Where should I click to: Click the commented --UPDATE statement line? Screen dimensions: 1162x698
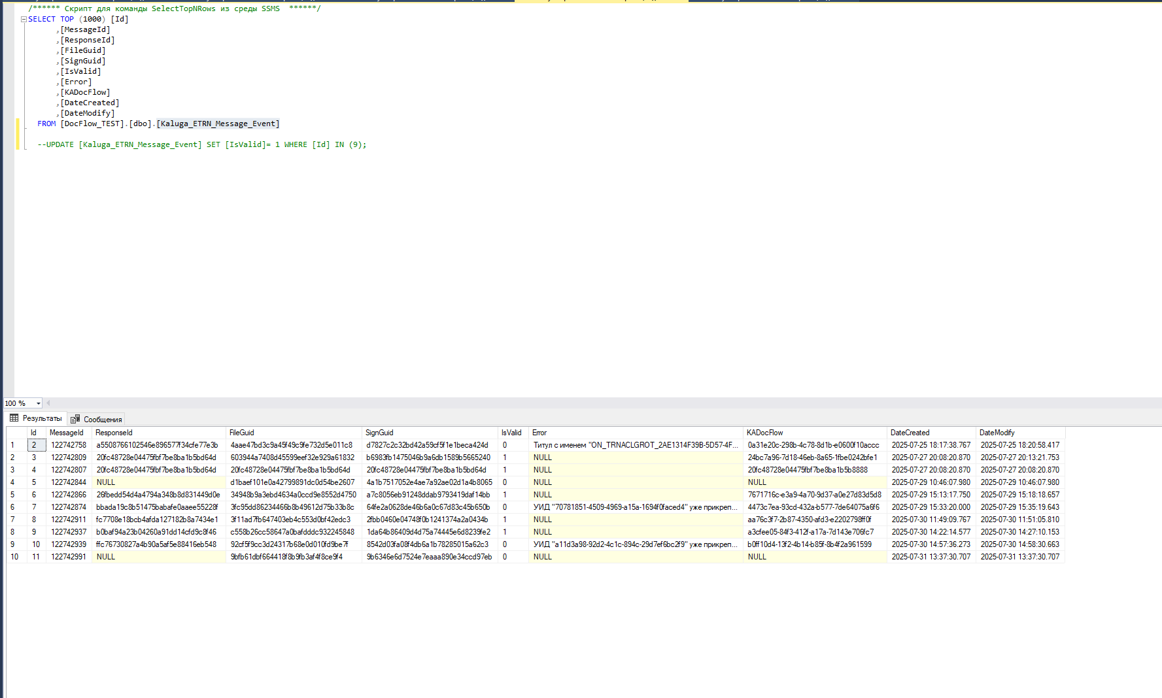(x=202, y=144)
